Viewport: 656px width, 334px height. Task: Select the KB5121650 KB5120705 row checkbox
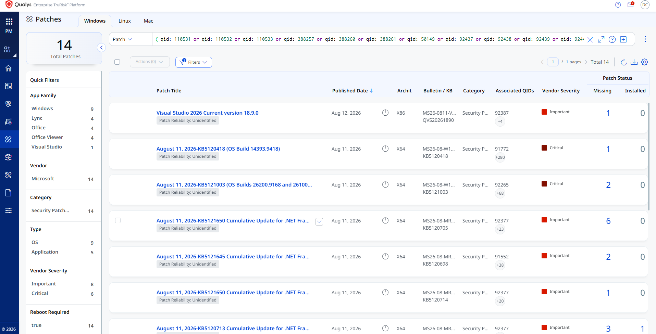point(118,220)
